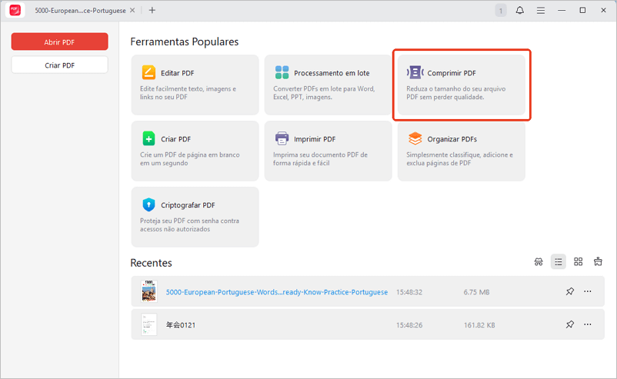The height and width of the screenshot is (379, 617).
Task: Click the 6.75 MB file size value
Action: pos(476,292)
